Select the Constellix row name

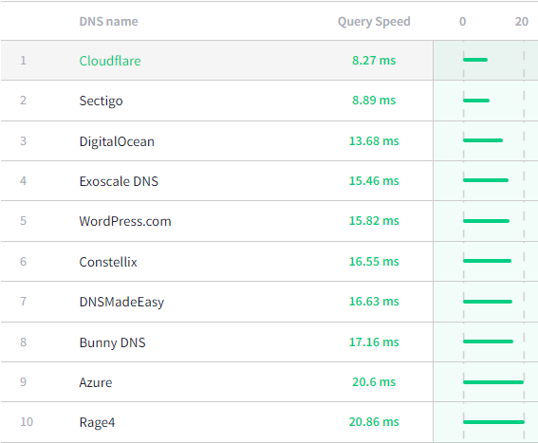click(x=108, y=262)
